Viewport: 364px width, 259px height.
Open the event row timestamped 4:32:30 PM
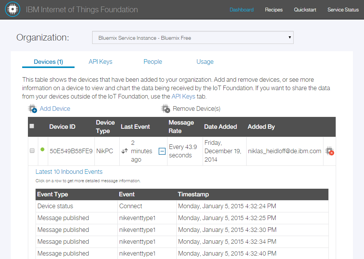point(182,230)
